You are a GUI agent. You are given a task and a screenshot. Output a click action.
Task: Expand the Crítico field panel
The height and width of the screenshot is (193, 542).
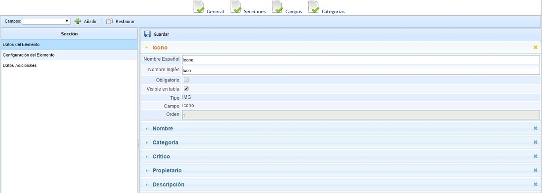[x=340, y=157]
